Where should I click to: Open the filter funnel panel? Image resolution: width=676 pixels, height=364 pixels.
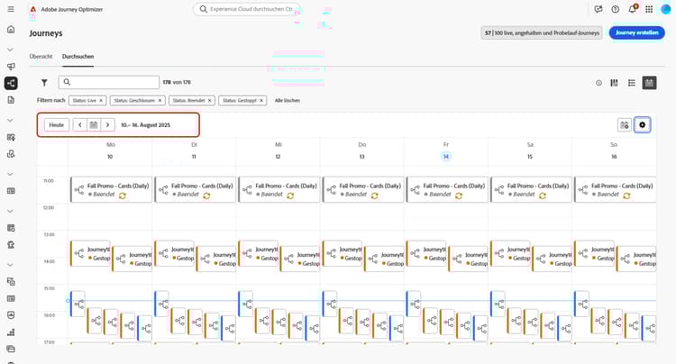coord(44,82)
